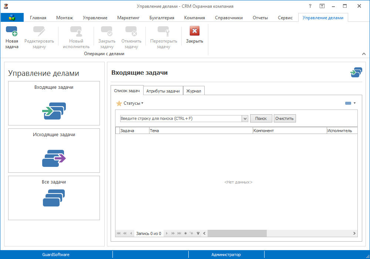Click the ribbon display options icon
The width and height of the screenshot is (370, 259).
click(322, 6)
